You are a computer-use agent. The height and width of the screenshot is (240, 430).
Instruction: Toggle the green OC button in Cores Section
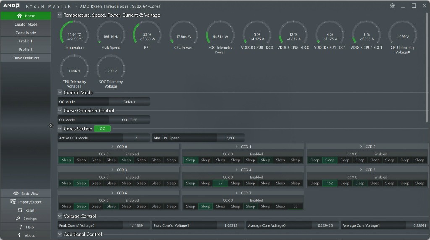(x=102, y=129)
